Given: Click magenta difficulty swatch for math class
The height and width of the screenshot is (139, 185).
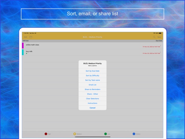Looking at the screenshot, I should pyautogui.click(x=23, y=46).
